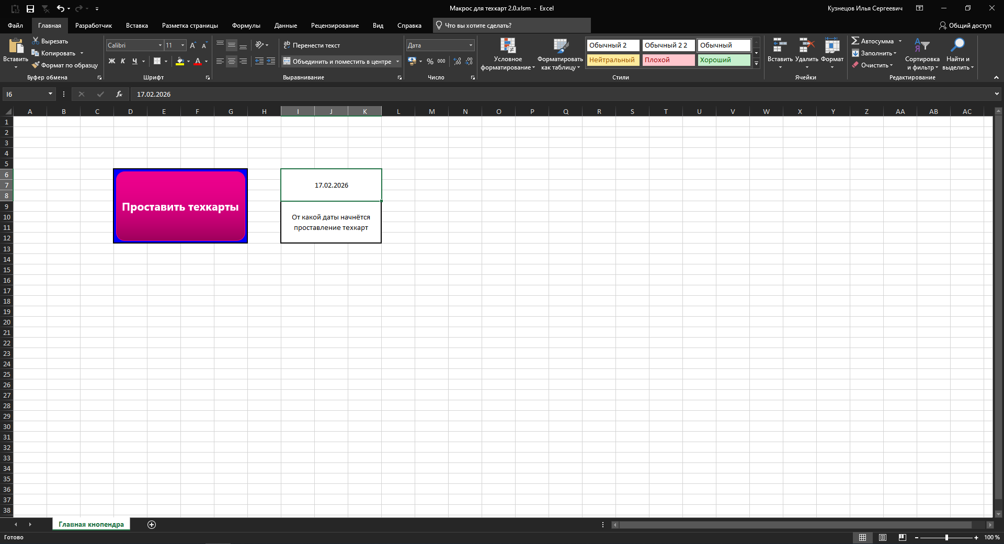Screen dimensions: 1004x544
Task: Click the zoom slider handle in status bar
Action: [x=946, y=537]
